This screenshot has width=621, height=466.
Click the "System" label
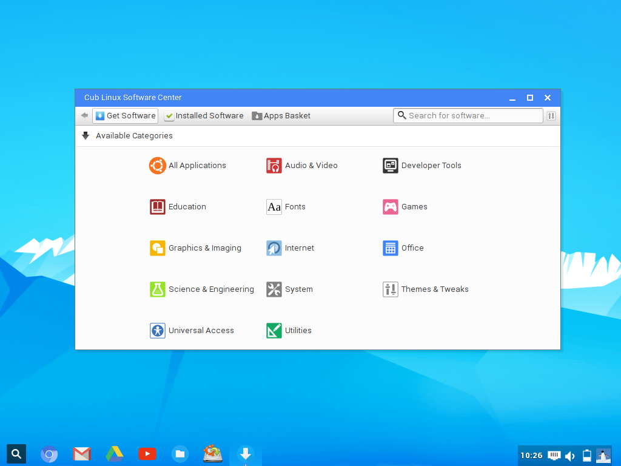pos(298,289)
